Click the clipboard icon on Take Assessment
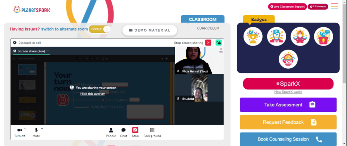347x146 pixels. pyautogui.click(x=312, y=105)
